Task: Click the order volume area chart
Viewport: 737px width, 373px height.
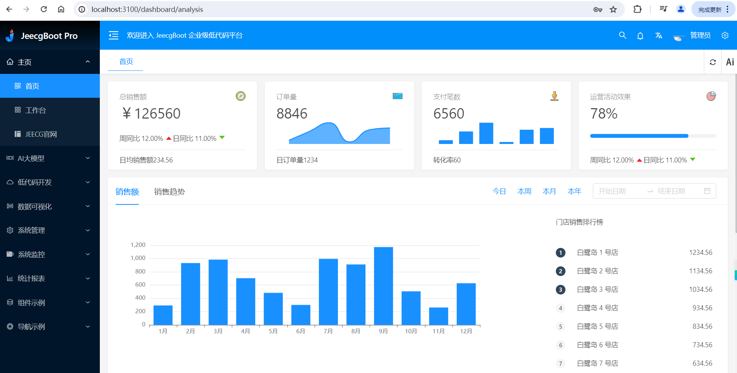Action: tap(339, 133)
